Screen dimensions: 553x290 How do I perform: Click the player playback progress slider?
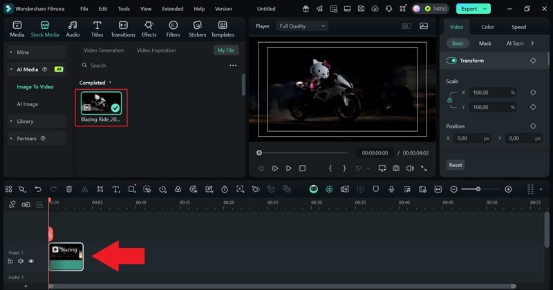click(303, 153)
